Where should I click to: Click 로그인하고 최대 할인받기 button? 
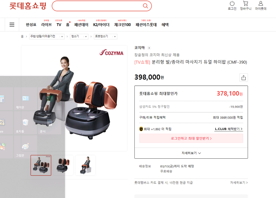(x=191, y=138)
